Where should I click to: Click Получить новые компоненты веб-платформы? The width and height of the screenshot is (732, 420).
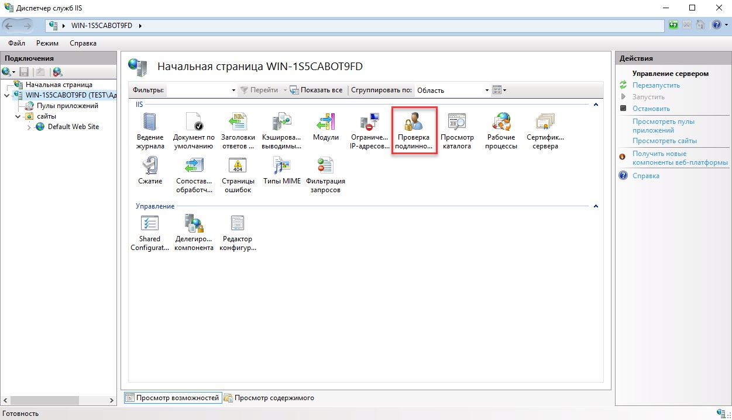(x=680, y=158)
